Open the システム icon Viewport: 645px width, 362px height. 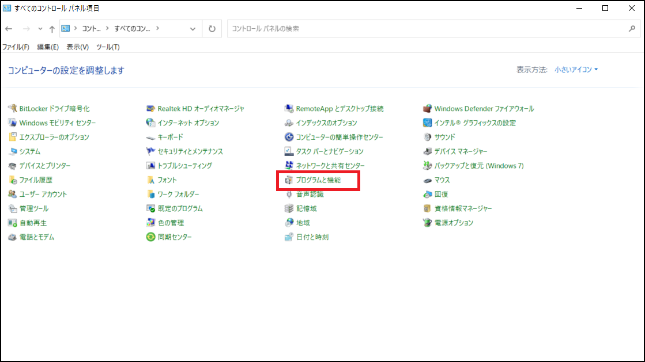click(x=12, y=151)
